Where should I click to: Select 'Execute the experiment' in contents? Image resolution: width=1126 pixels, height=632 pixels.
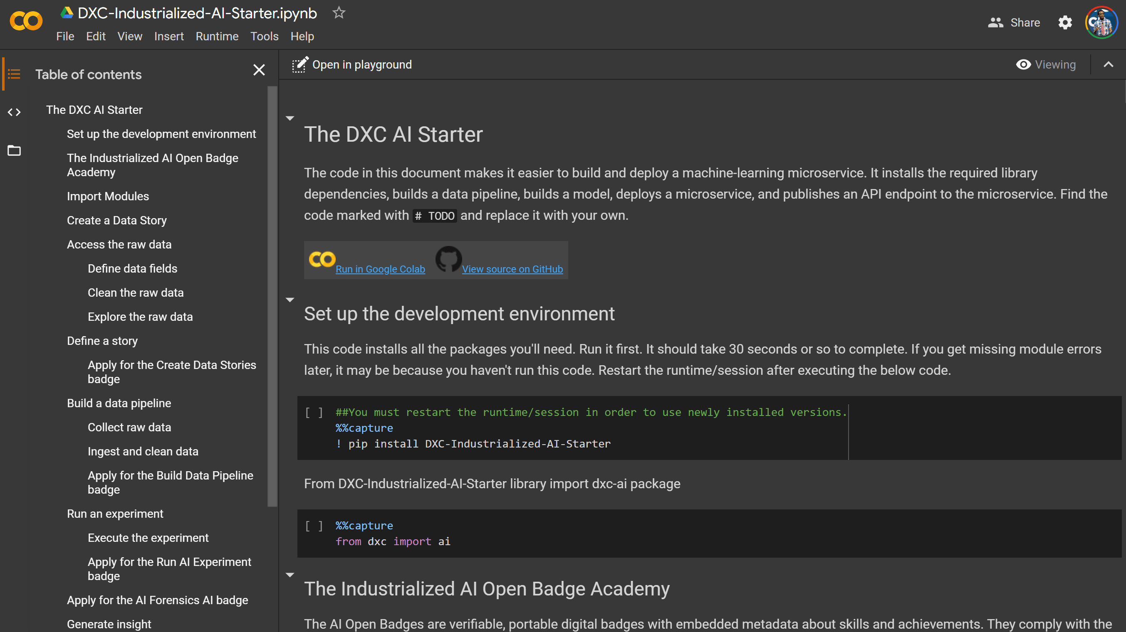[x=148, y=538]
